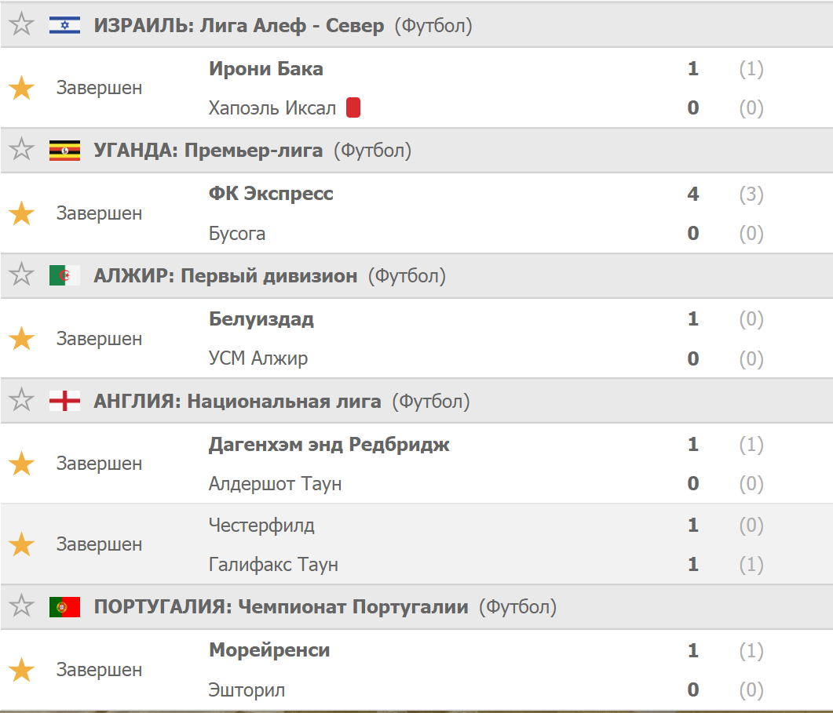This screenshot has width=833, height=713.
Task: Unstar the Белуиздад vs УСМ Алжир match
Action: click(x=21, y=339)
